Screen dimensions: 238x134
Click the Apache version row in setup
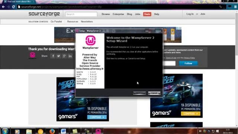point(86,72)
